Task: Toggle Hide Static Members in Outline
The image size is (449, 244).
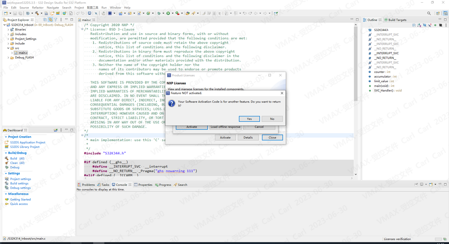Action: [430, 25]
